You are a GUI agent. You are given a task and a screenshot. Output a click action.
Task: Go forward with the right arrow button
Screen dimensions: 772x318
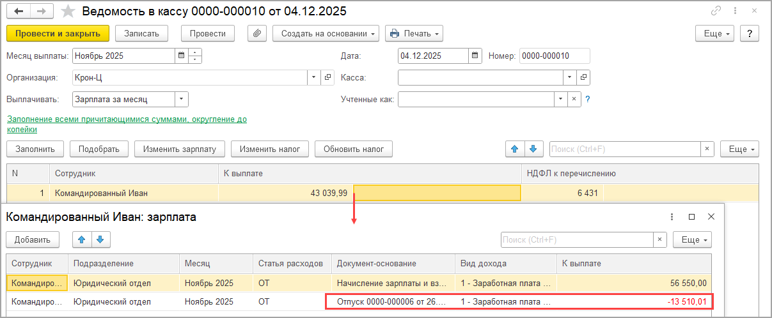point(40,11)
